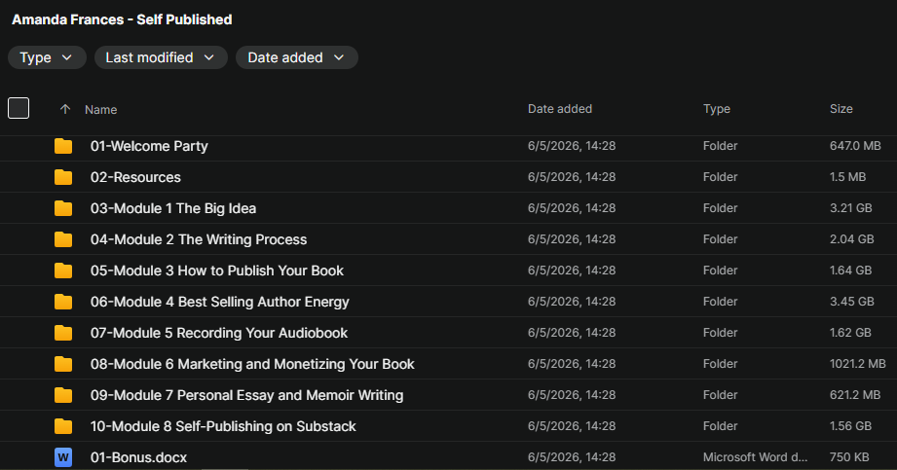Image resolution: width=897 pixels, height=470 pixels.
Task: Open the Word document icon for 01-Bonus.docx
Action: point(63,457)
